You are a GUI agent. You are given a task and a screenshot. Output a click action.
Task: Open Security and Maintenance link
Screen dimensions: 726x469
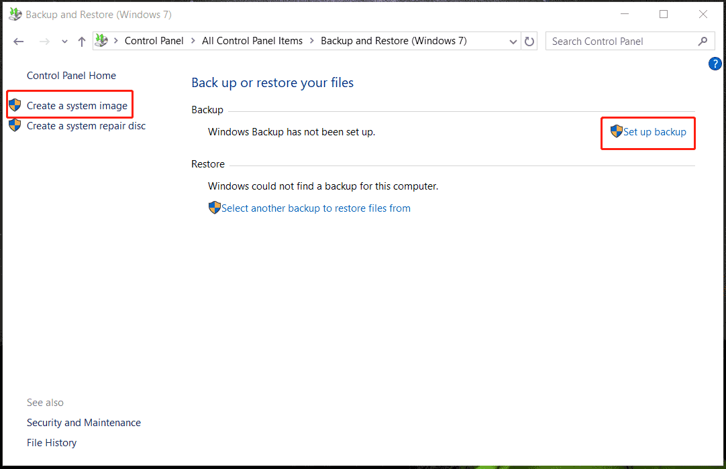[x=84, y=423]
